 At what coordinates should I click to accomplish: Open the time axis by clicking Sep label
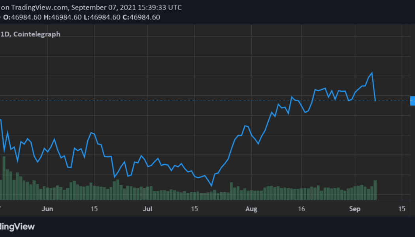pyautogui.click(x=355, y=209)
